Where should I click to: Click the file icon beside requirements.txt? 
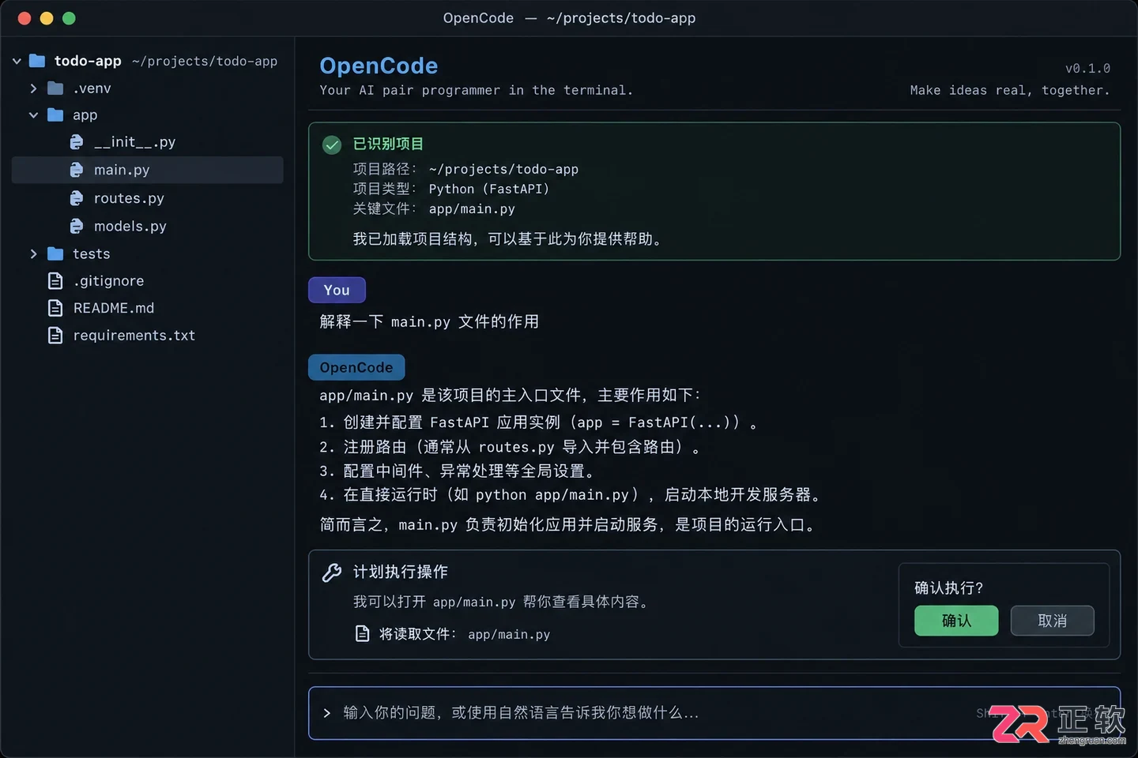coord(55,336)
